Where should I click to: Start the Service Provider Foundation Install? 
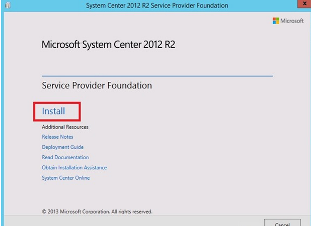point(53,111)
